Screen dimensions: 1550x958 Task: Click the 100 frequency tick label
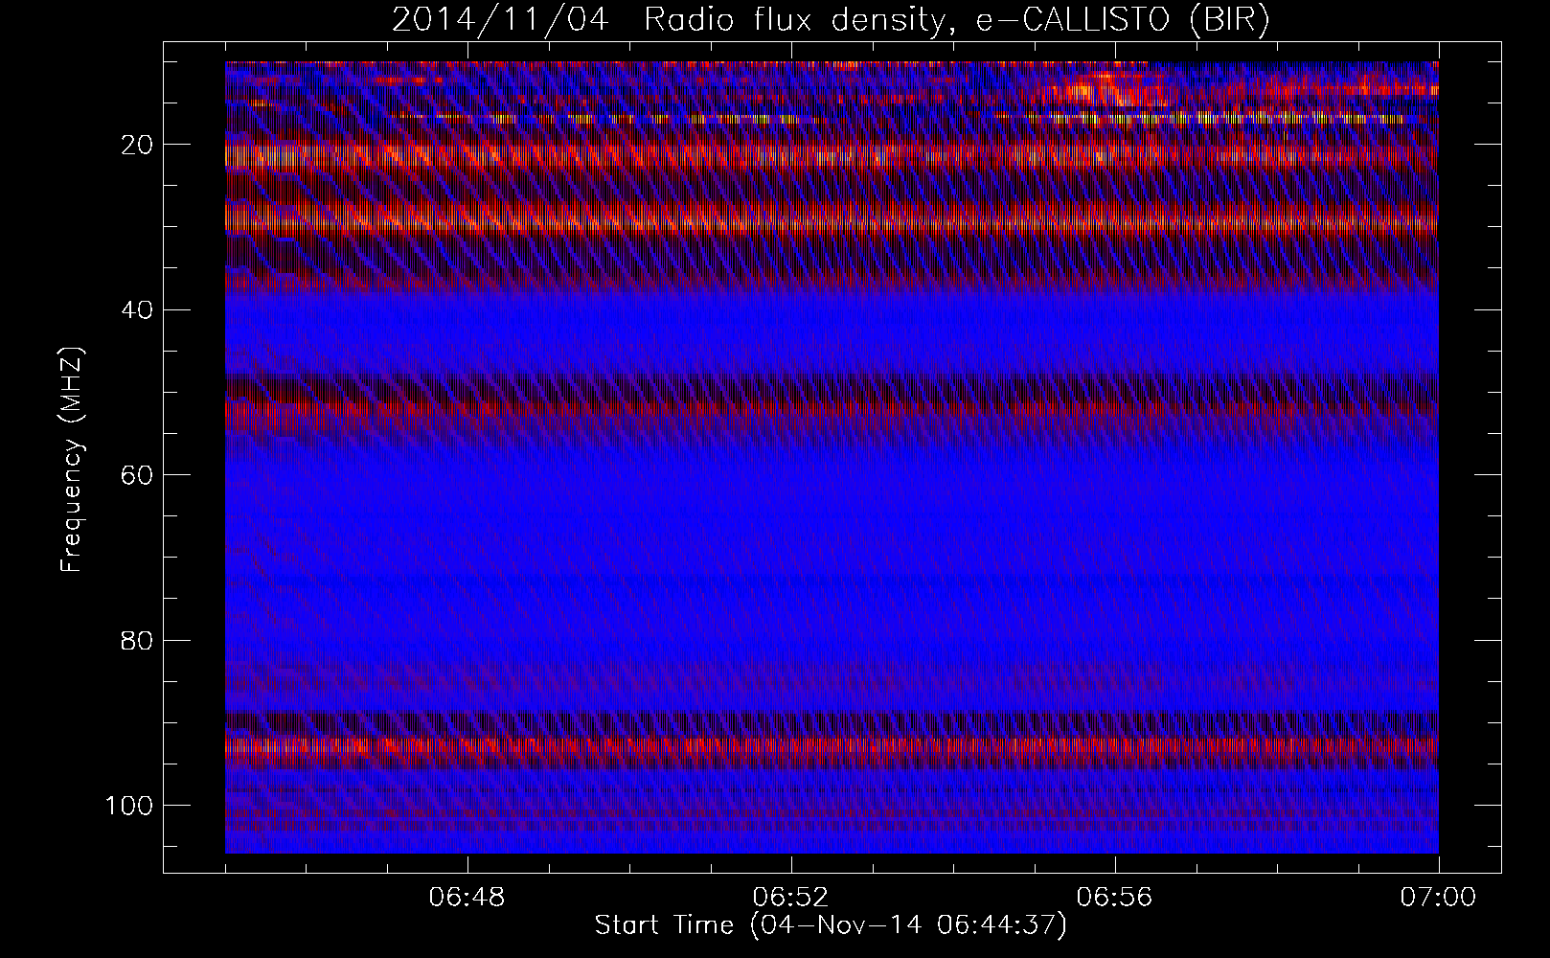click(x=129, y=805)
